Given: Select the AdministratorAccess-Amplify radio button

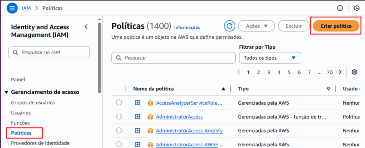Looking at the screenshot, I should (119, 131).
